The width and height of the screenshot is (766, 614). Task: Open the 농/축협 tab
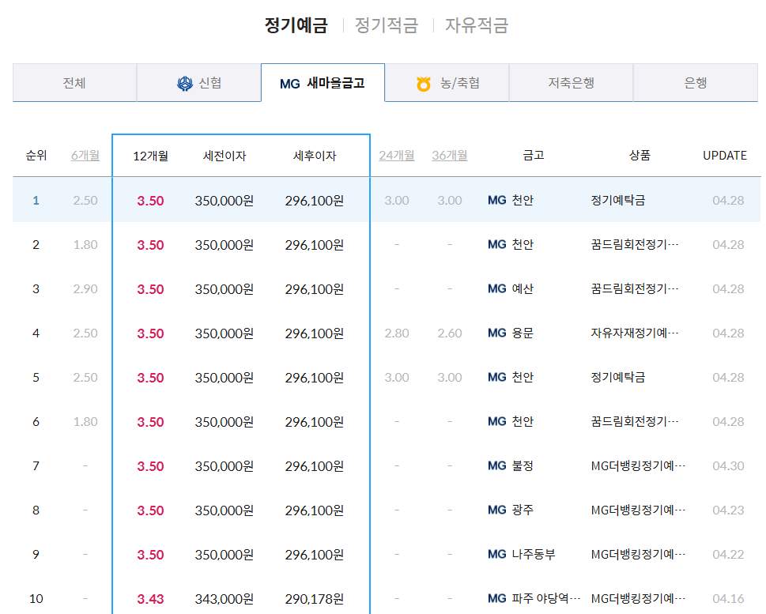point(447,82)
